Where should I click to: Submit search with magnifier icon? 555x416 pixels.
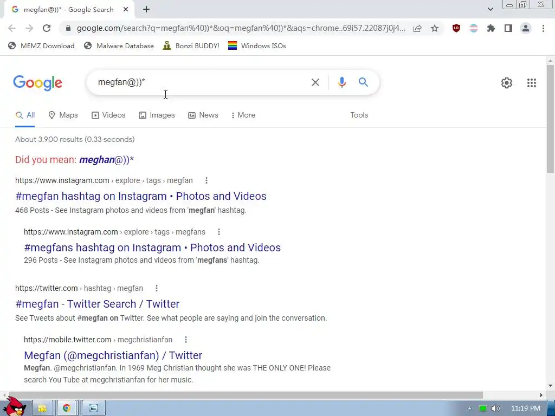click(x=363, y=82)
